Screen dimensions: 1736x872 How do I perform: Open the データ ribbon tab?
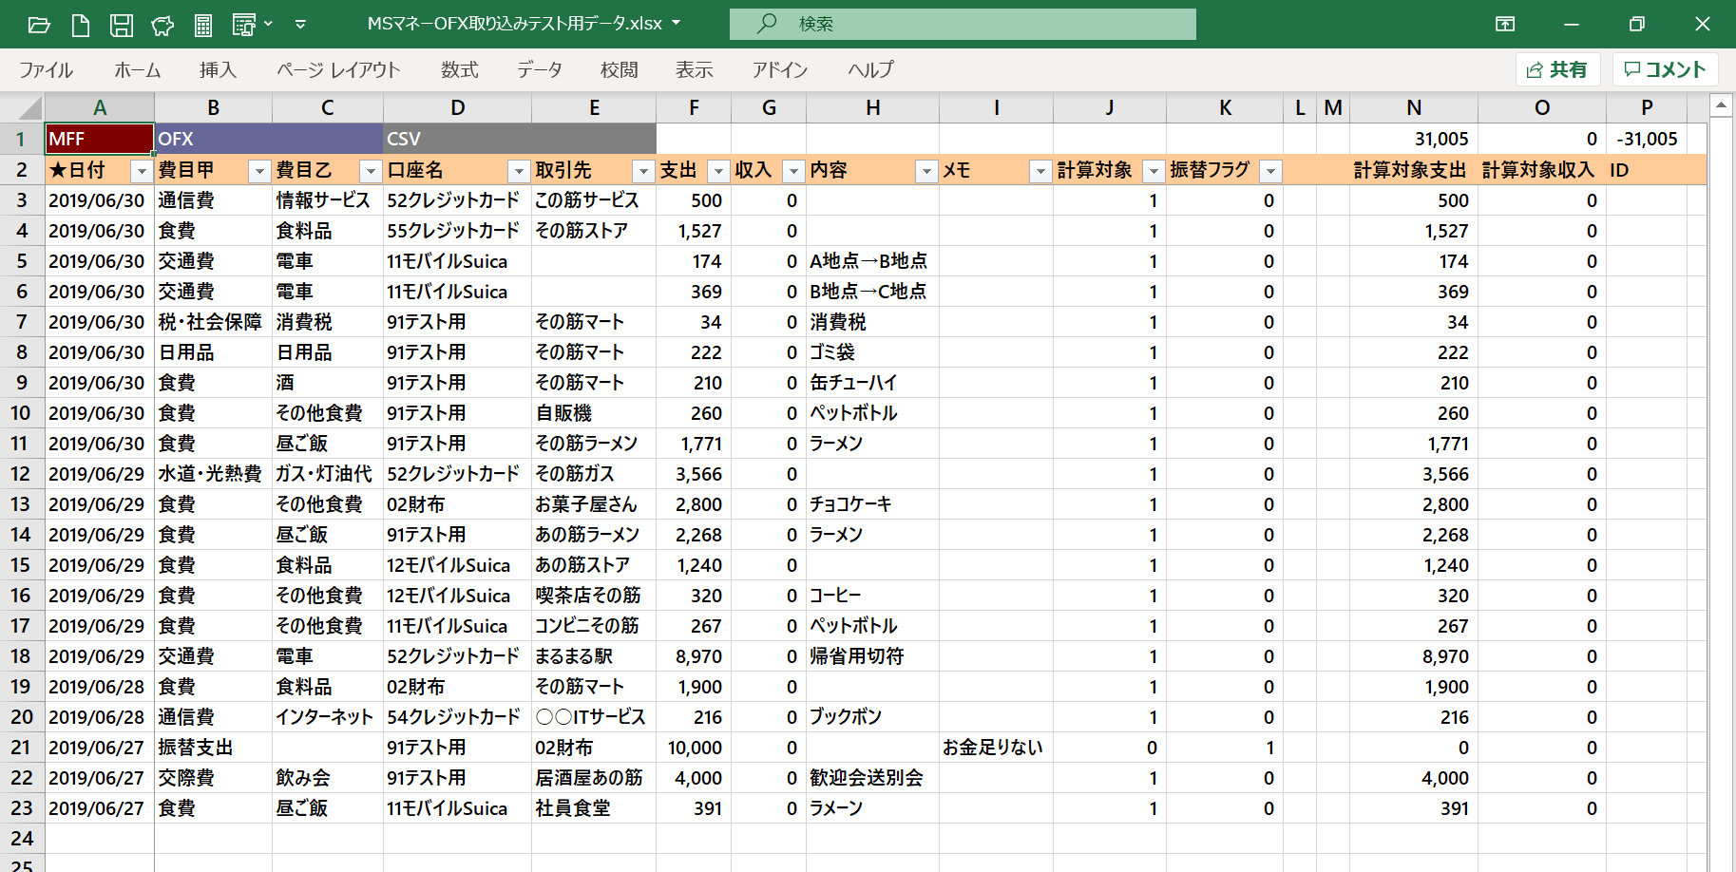(x=540, y=69)
